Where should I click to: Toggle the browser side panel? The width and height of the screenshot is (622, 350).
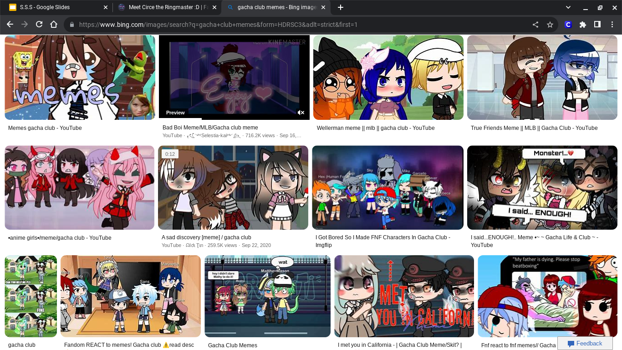pos(597,25)
